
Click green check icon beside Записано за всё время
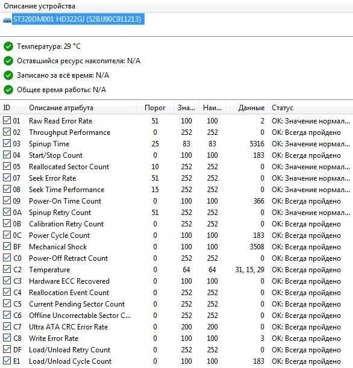8,75
